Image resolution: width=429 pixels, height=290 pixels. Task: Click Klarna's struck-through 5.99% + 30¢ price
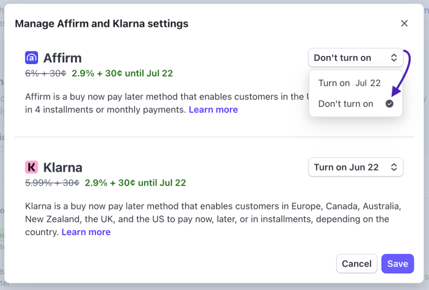click(52, 183)
